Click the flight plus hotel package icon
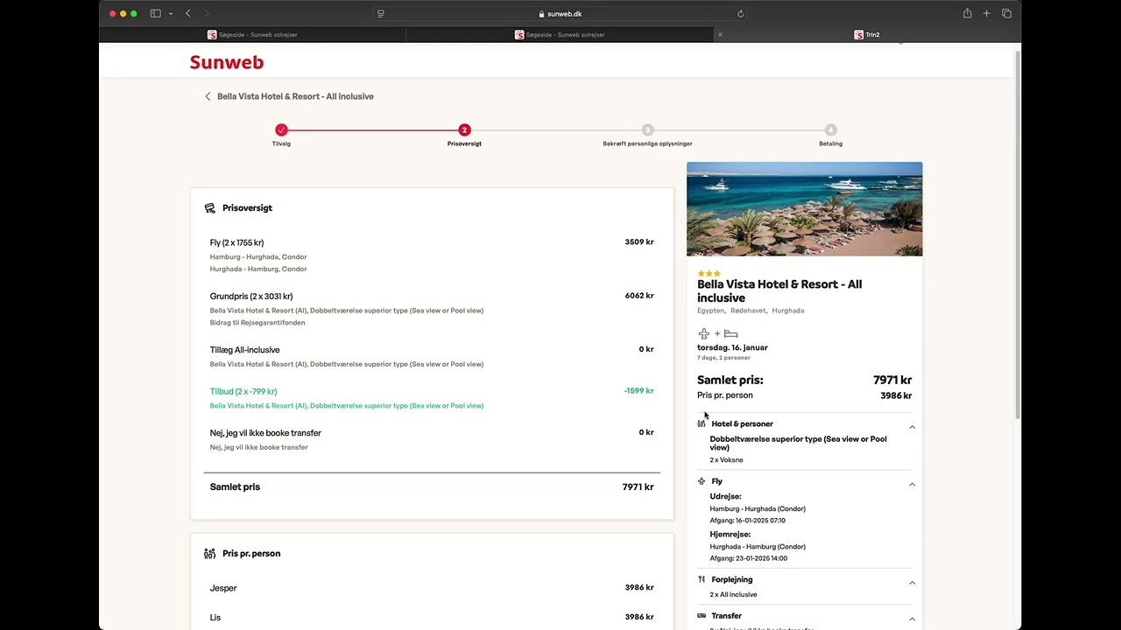 click(718, 333)
